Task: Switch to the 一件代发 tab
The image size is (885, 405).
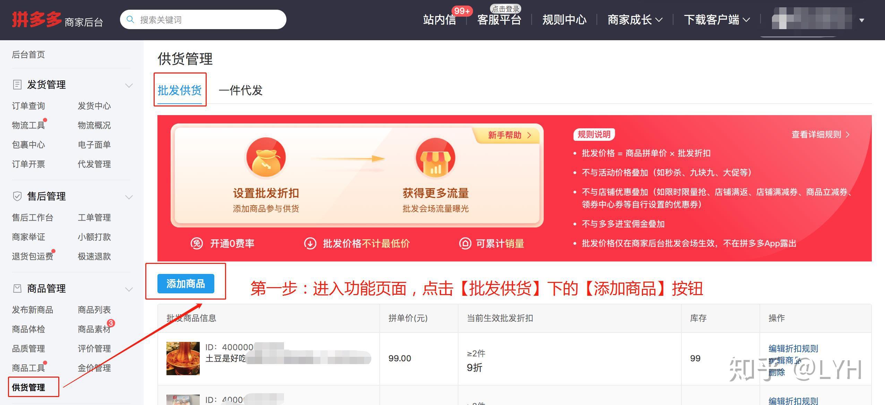Action: pos(240,91)
